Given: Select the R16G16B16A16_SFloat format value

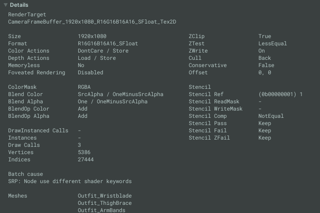Looking at the screenshot, I should click(x=108, y=44).
